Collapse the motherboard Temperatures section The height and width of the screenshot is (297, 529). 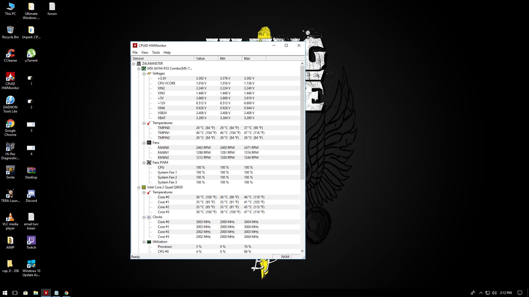coord(144,123)
